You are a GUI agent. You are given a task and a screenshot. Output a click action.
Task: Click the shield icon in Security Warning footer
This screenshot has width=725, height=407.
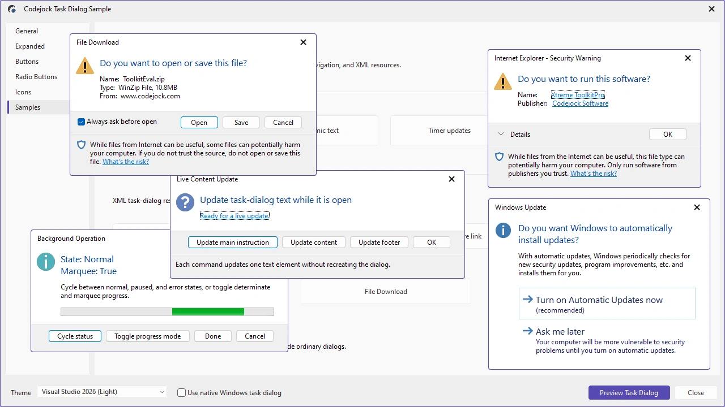pos(499,157)
